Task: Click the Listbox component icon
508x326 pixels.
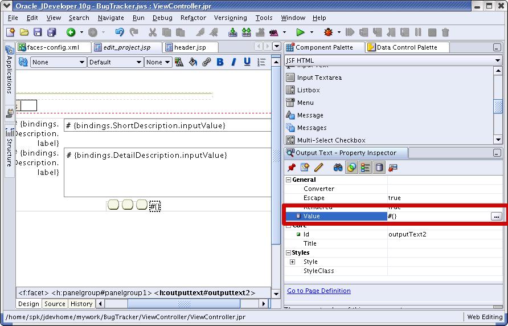Action: point(290,90)
